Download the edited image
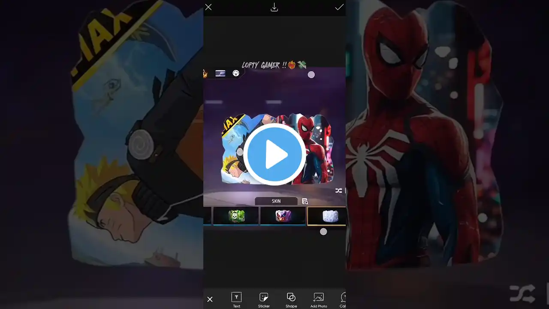The image size is (549, 309). pos(274,7)
